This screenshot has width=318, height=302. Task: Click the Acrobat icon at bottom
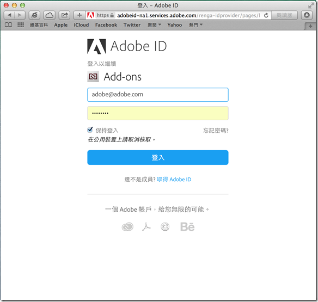(146, 226)
